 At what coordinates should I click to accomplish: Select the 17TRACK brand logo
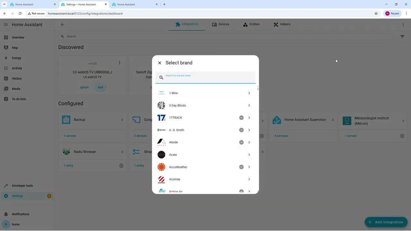(x=162, y=118)
